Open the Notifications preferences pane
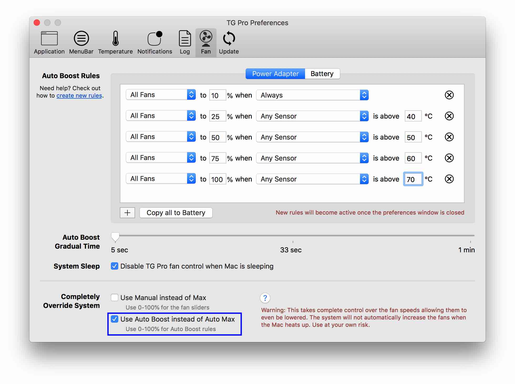The width and height of the screenshot is (515, 384). tap(155, 42)
